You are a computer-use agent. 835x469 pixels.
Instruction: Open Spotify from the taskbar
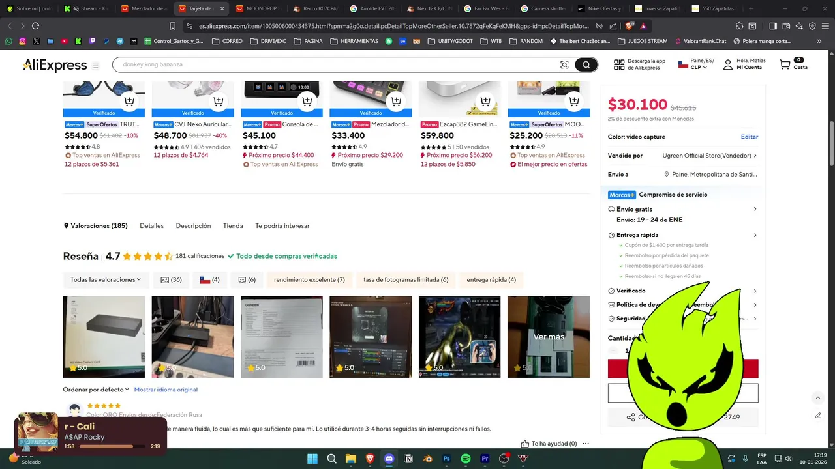coord(466,459)
